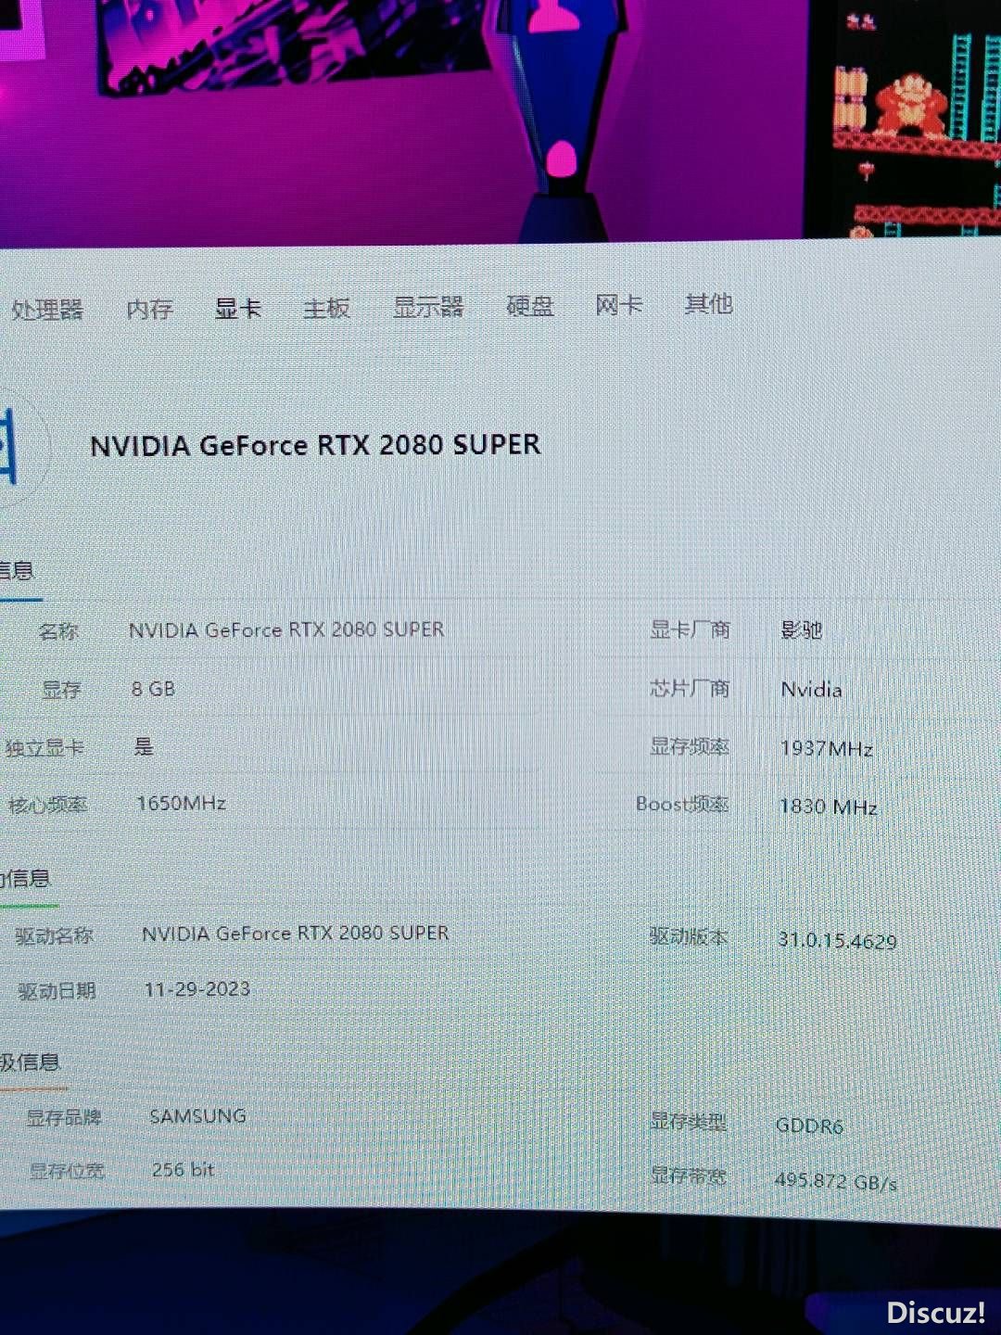Open the 内存 tab
The width and height of the screenshot is (1001, 1335).
point(150,309)
